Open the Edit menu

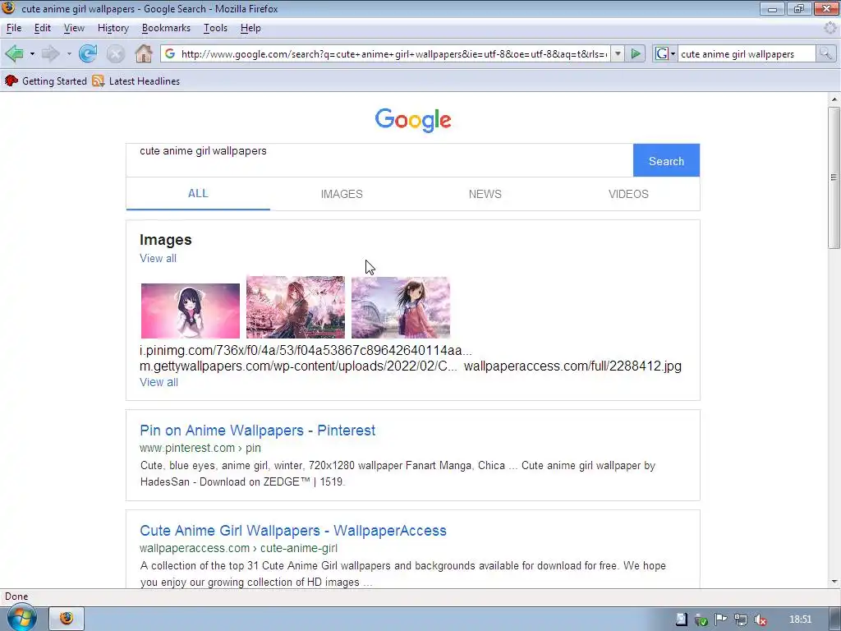43,28
